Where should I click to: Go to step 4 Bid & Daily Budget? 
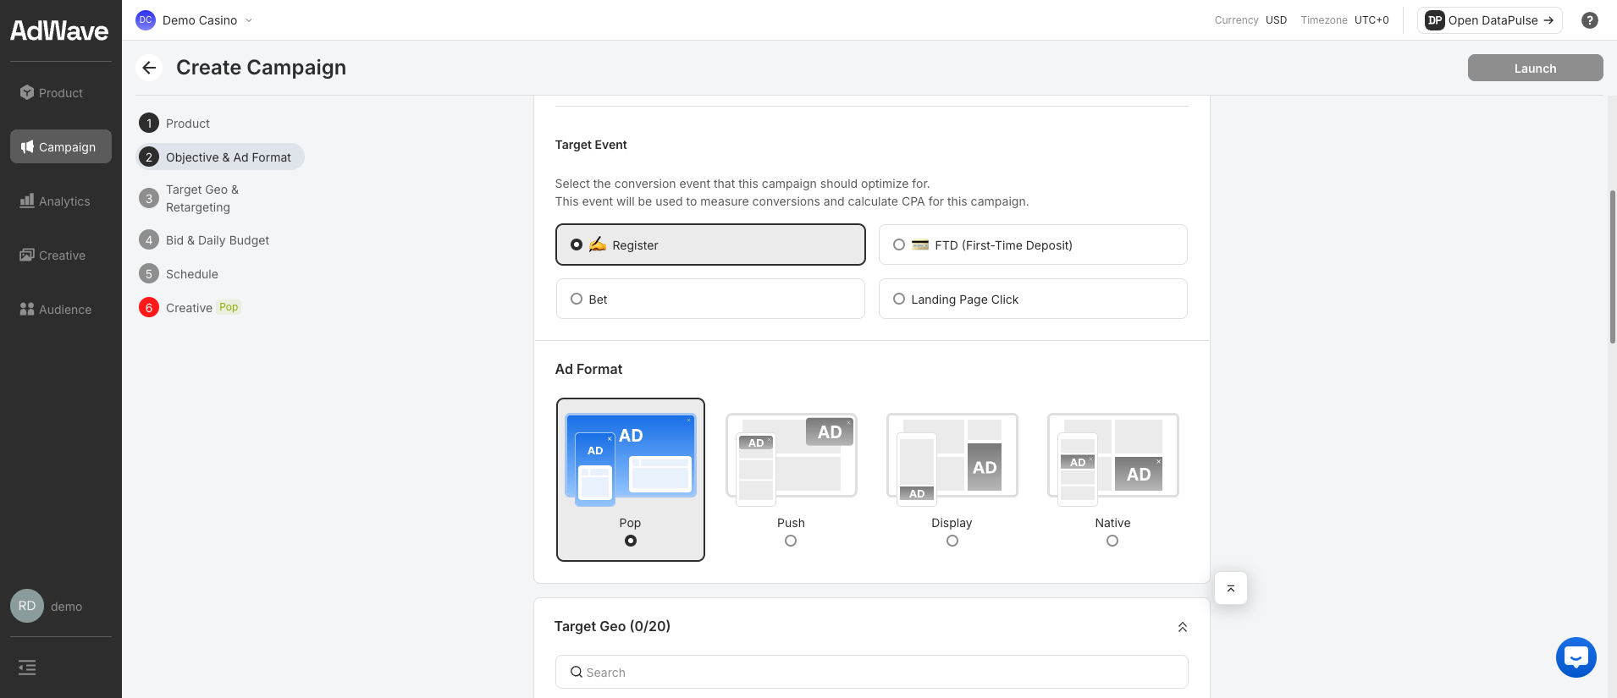pyautogui.click(x=204, y=240)
